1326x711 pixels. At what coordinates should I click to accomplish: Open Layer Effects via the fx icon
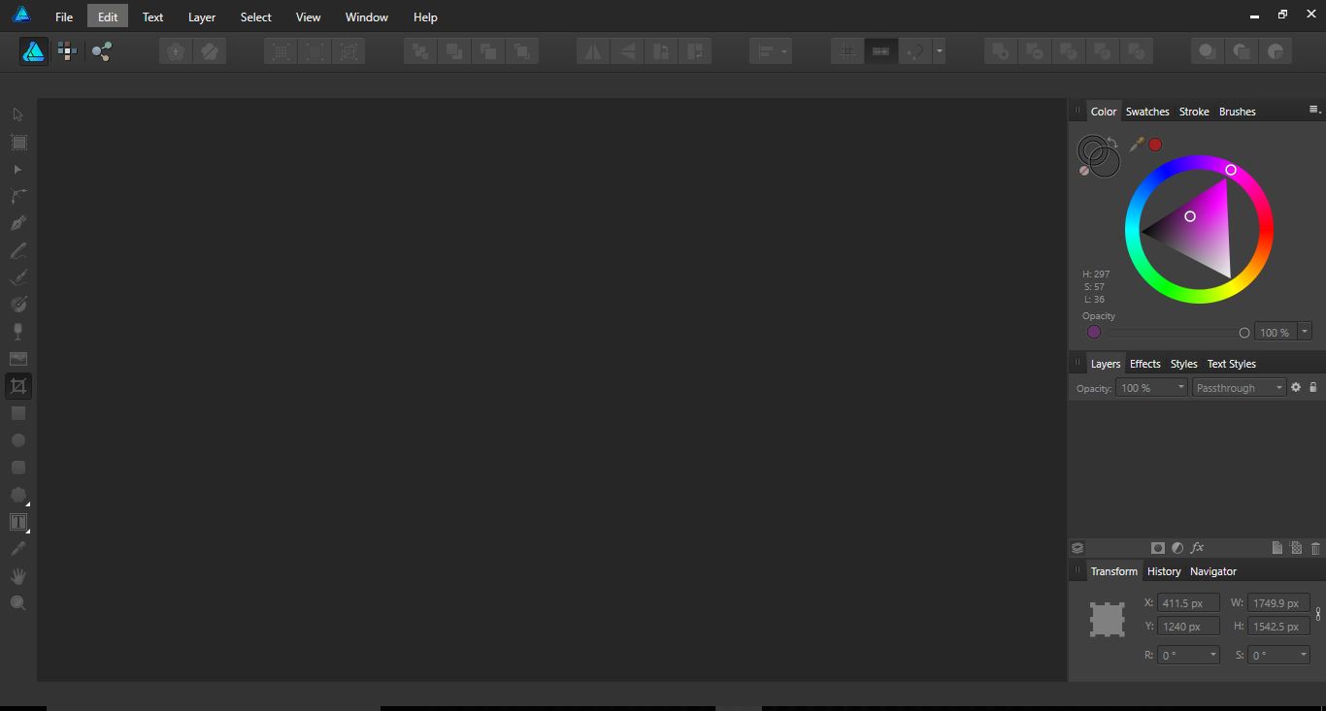[1197, 547]
